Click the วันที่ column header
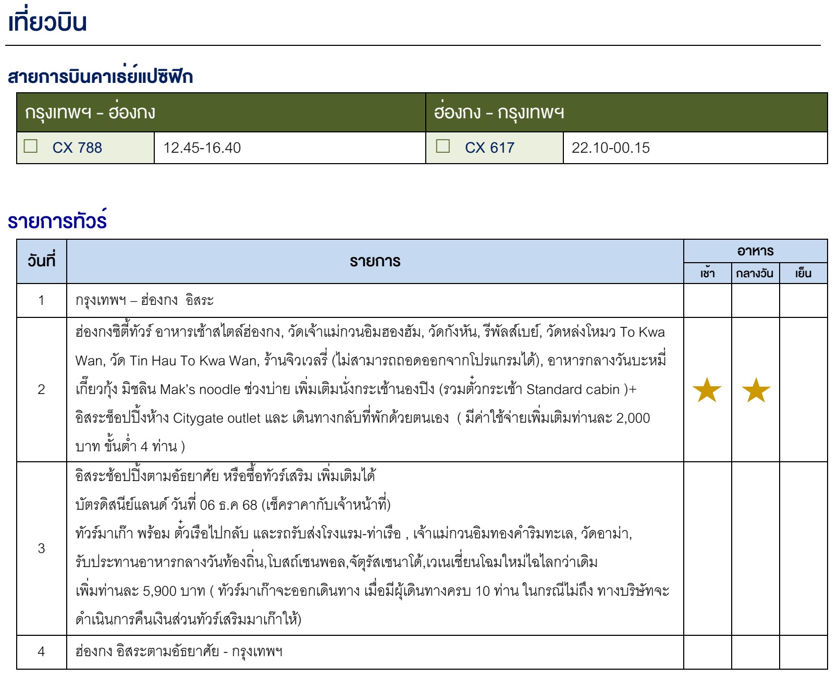838x677 pixels. click(41, 261)
